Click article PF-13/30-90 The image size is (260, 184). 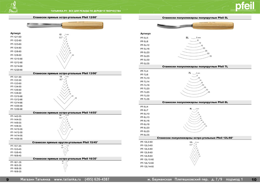pos(16,109)
